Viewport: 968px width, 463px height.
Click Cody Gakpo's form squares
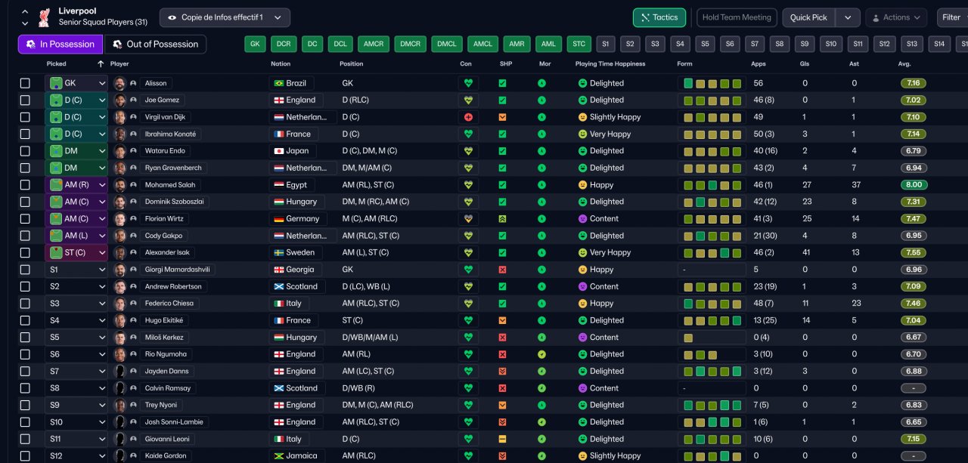coord(712,236)
